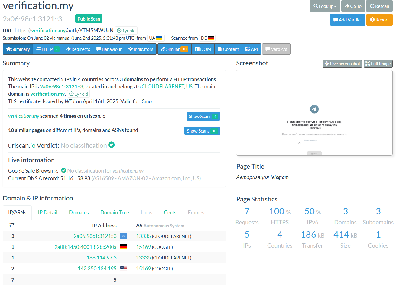Click the 188.114.97.3 IP link
The image size is (396, 294).
pyautogui.click(x=102, y=258)
